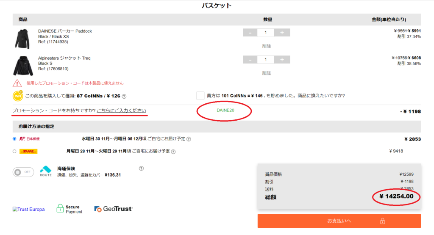Screen dimensions: 434x235
Task: Click 削除 link for DAINESE hoodie
Action: [266, 46]
